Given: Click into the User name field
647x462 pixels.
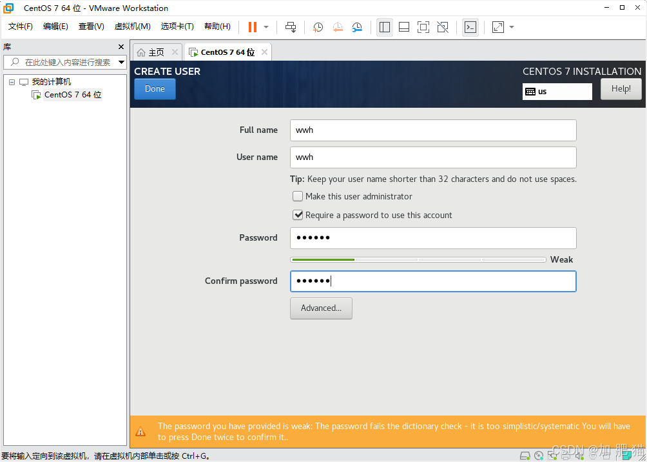Looking at the screenshot, I should (433, 157).
